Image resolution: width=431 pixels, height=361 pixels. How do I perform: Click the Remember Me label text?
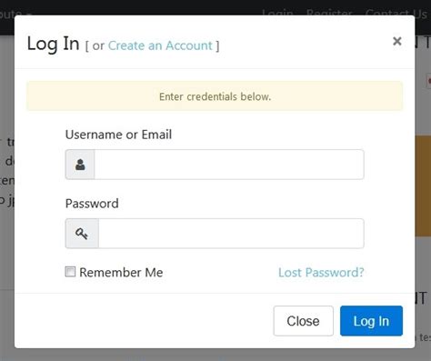coord(121,272)
